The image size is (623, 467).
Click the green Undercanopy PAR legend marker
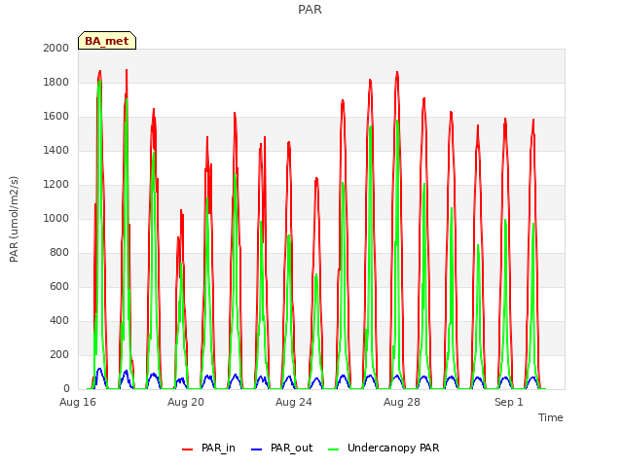[334, 449]
